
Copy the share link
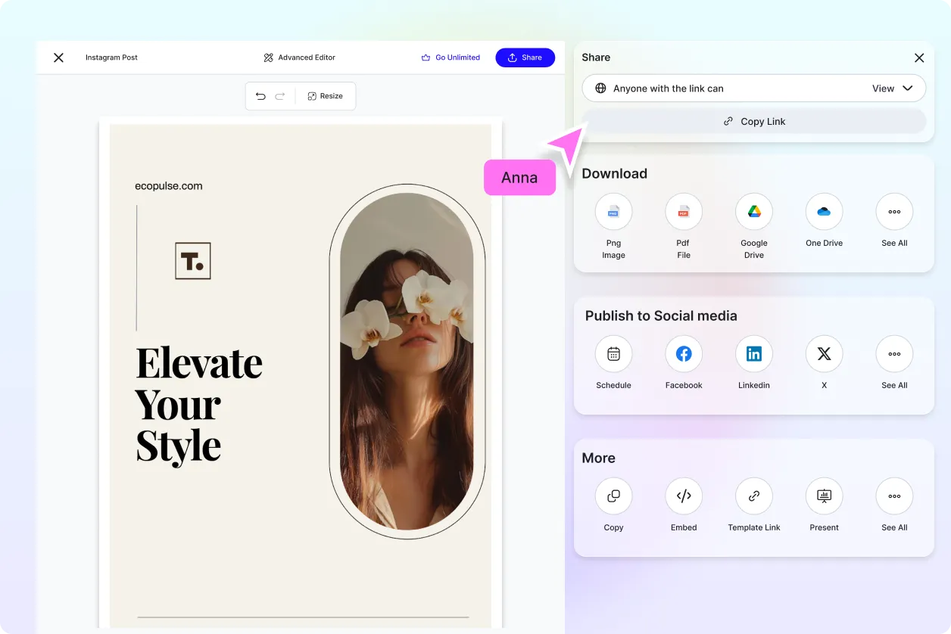tap(753, 121)
